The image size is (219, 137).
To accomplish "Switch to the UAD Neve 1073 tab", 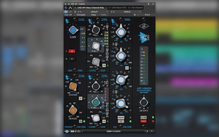I will coord(117,8).
